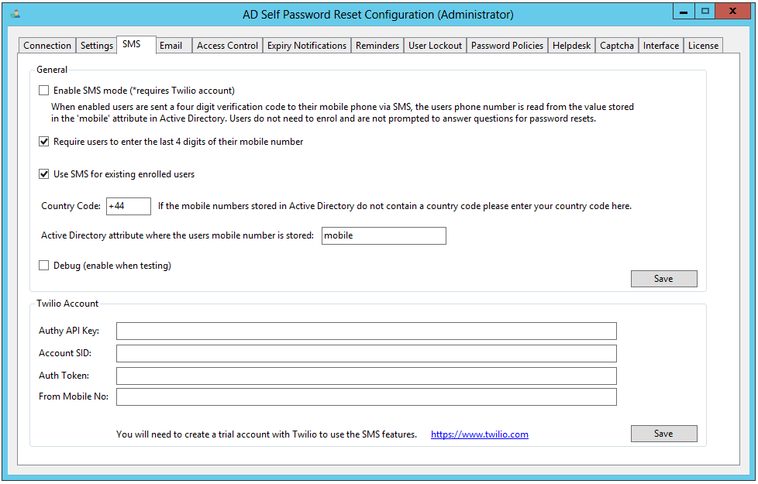Open the Password Policies tab

[507, 46]
